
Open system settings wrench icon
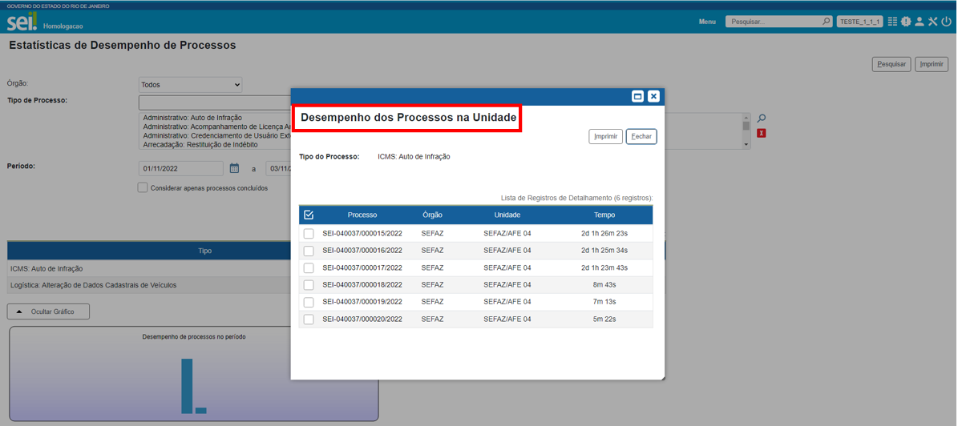tap(933, 22)
